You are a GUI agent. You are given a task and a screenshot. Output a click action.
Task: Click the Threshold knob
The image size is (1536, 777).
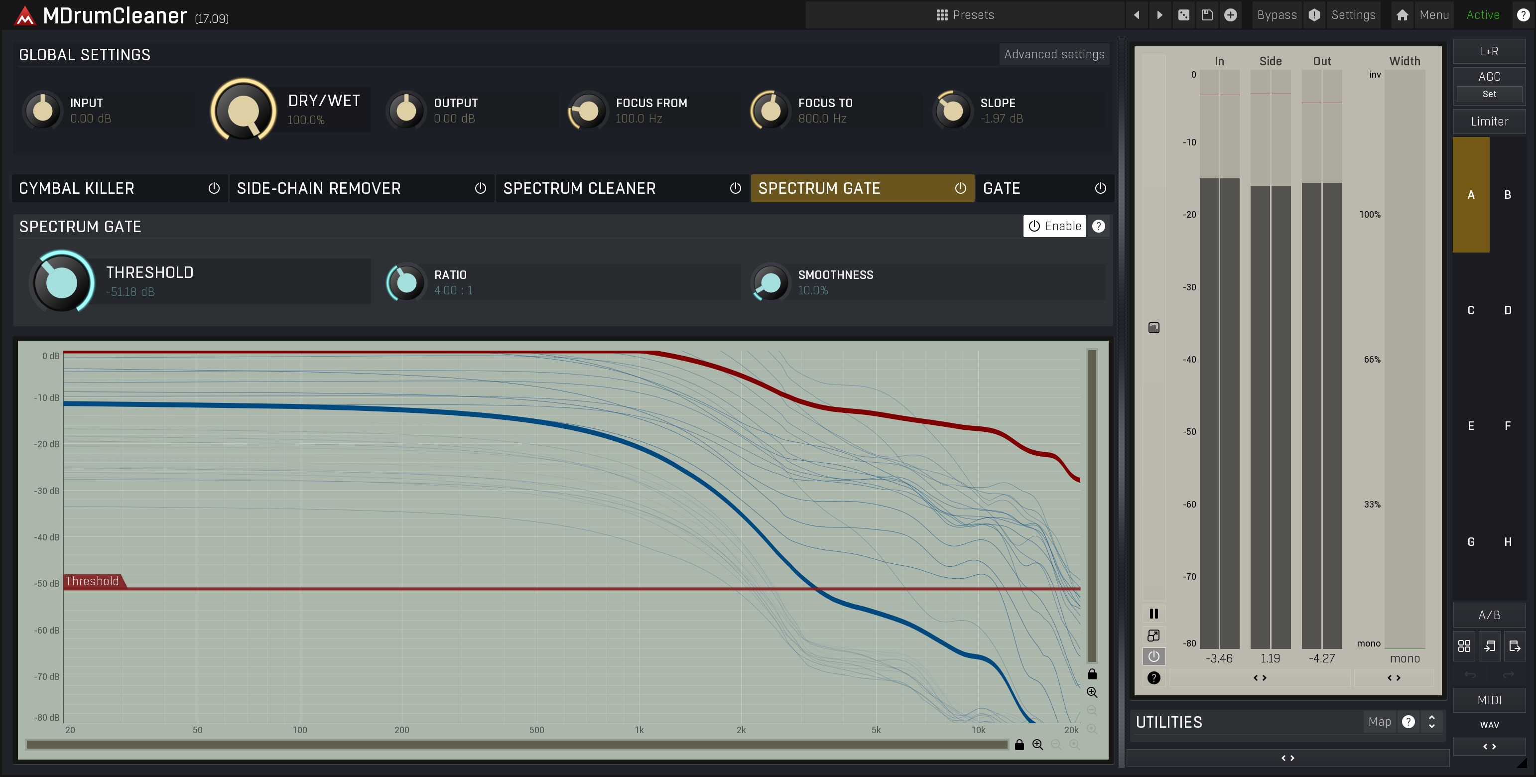(x=61, y=282)
